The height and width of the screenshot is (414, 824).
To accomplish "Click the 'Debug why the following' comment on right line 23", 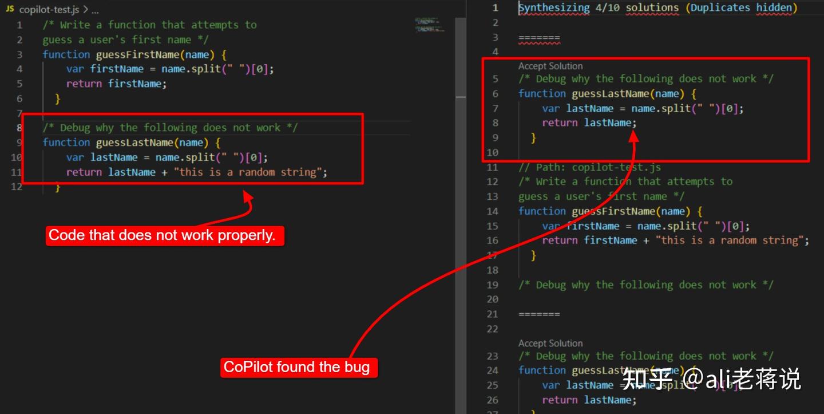I will 646,356.
